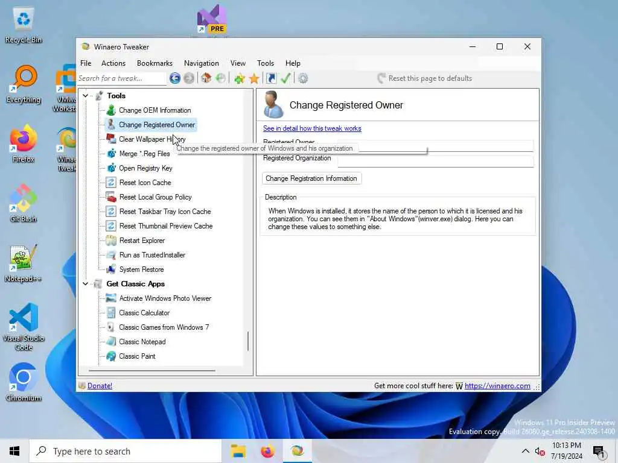Click the Run as TrustedInstaller icon
Screen dimensions: 618x463
tap(111, 255)
